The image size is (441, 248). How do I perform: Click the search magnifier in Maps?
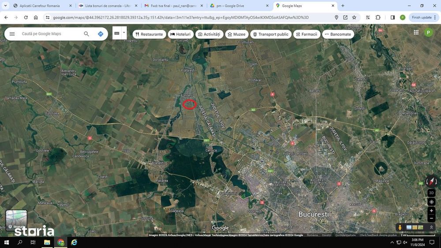(86, 34)
